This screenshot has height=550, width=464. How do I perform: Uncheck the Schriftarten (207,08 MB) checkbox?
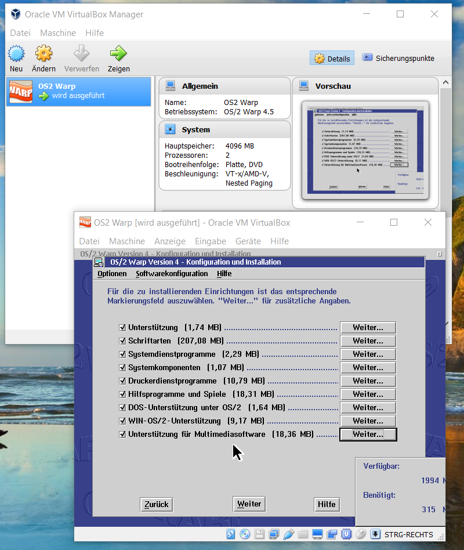click(x=122, y=341)
